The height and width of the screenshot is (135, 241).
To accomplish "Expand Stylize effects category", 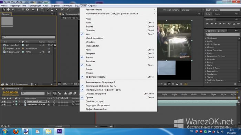I will [206, 77].
